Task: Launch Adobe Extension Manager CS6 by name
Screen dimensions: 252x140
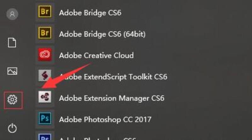Action: click(112, 98)
